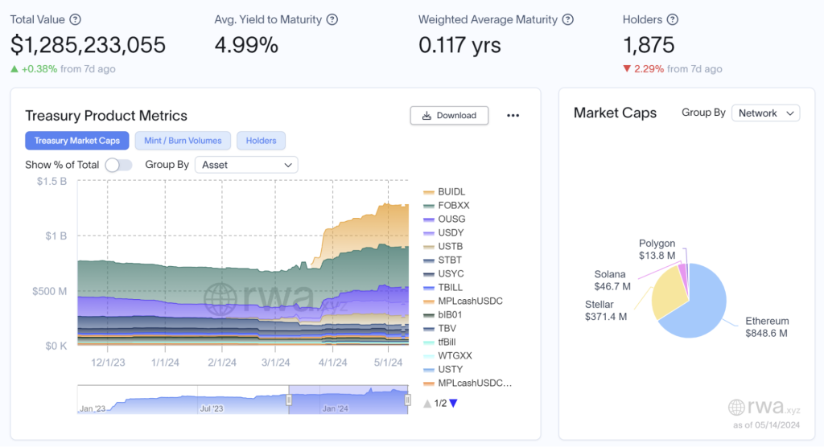The image size is (824, 447).
Task: Toggle BUIDL series in the chart legend
Action: tap(451, 192)
